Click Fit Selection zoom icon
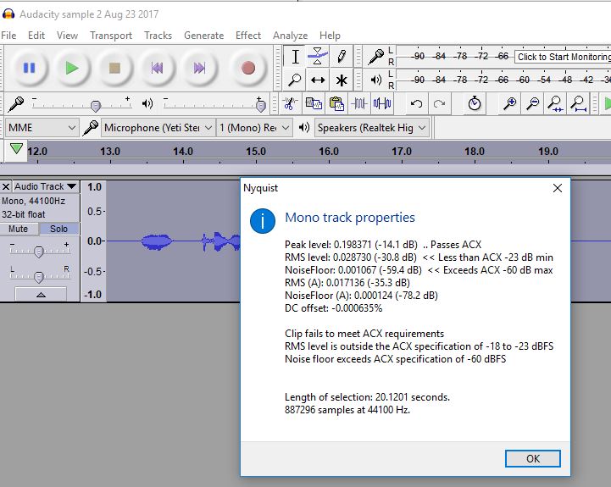 pos(555,103)
